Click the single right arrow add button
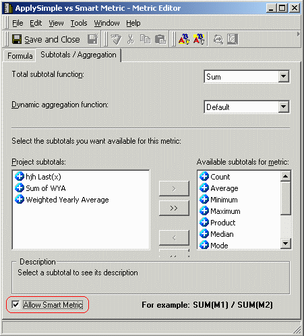Screen dimensions: 304x336 click(x=174, y=188)
